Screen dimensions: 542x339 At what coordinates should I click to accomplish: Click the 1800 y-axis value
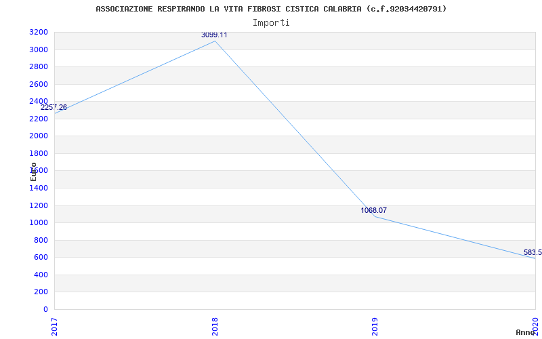coord(39,154)
